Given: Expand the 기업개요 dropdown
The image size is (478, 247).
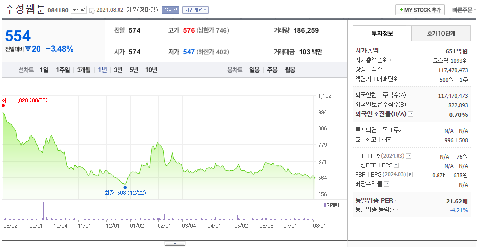Looking at the screenshot, I should [x=196, y=10].
